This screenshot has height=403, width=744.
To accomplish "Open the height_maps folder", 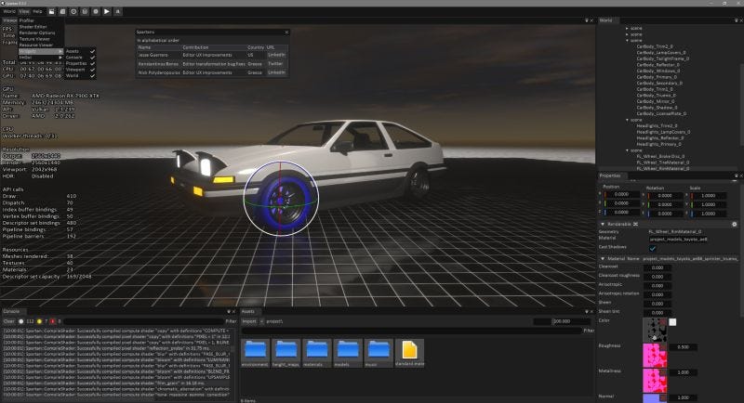I will [x=286, y=353].
